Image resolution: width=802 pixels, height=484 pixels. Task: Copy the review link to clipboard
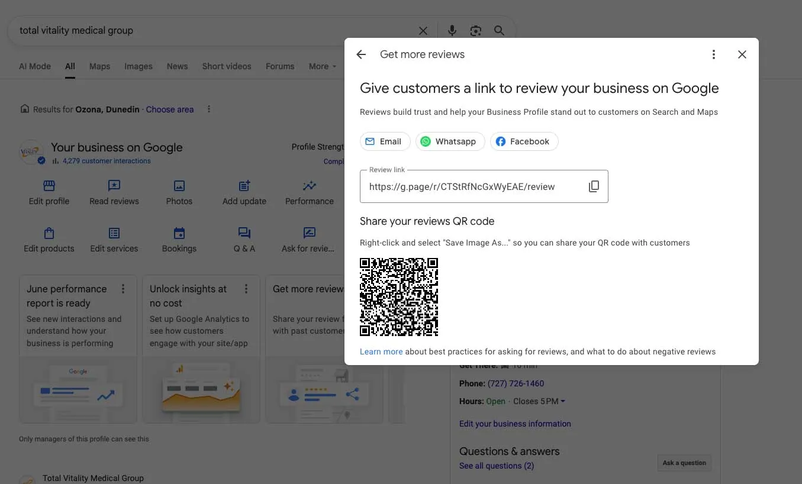pos(594,186)
